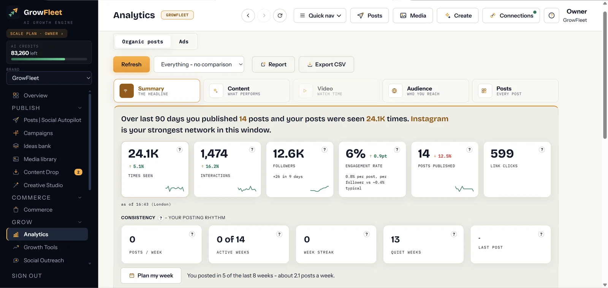This screenshot has width=608, height=288.
Task: Click the Summary card wifi icon
Action: pos(127,91)
